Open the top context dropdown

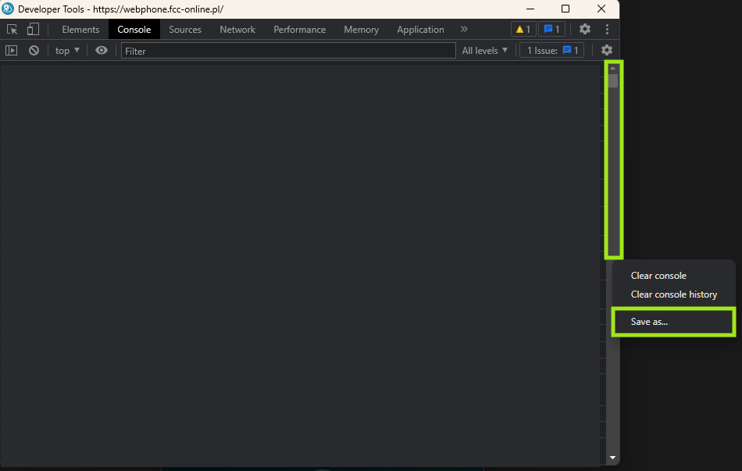click(67, 50)
